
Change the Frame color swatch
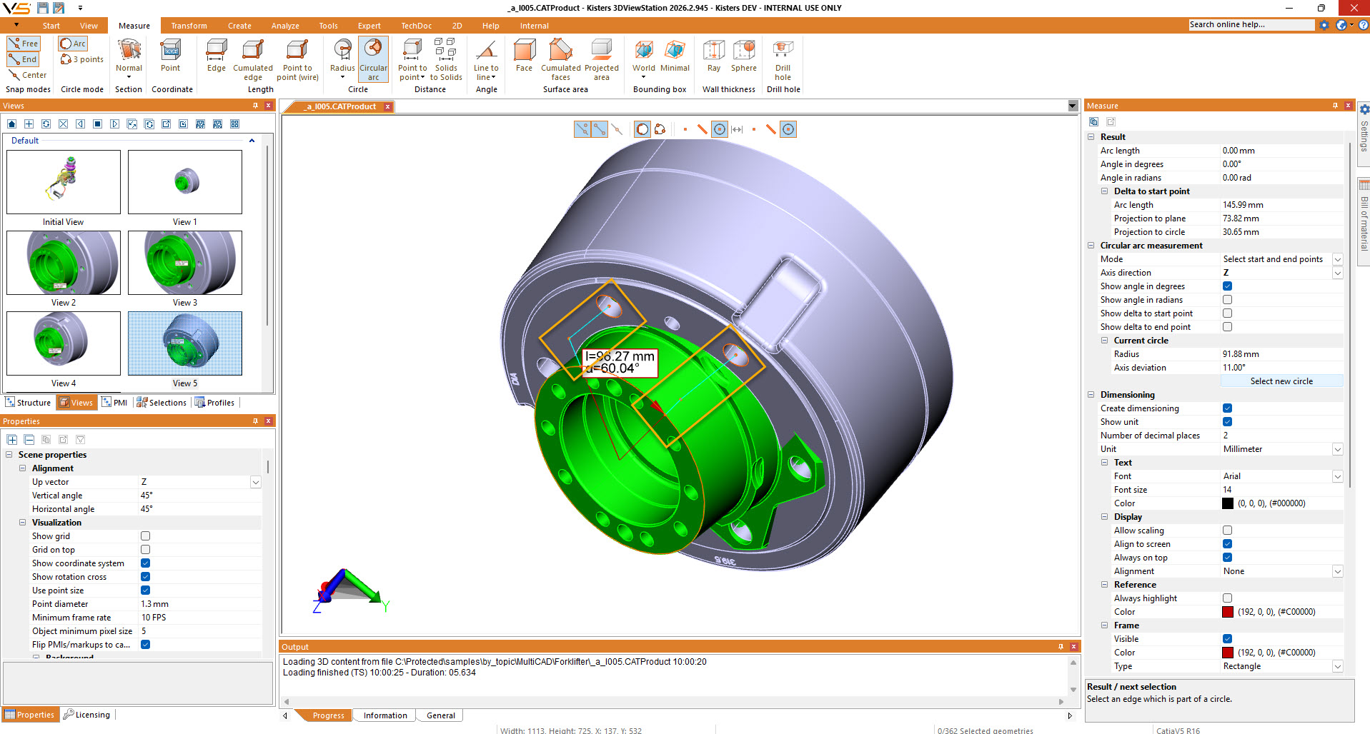coord(1228,653)
